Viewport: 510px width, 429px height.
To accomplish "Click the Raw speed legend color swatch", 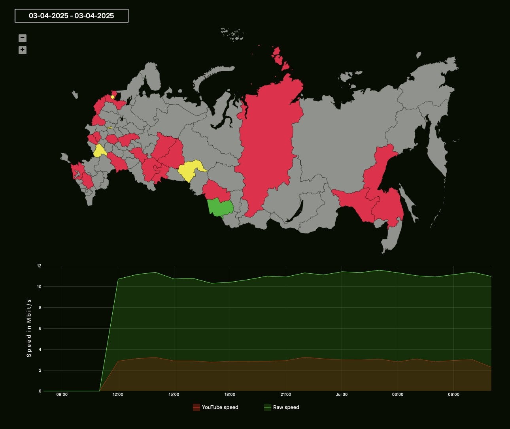I will [267, 406].
